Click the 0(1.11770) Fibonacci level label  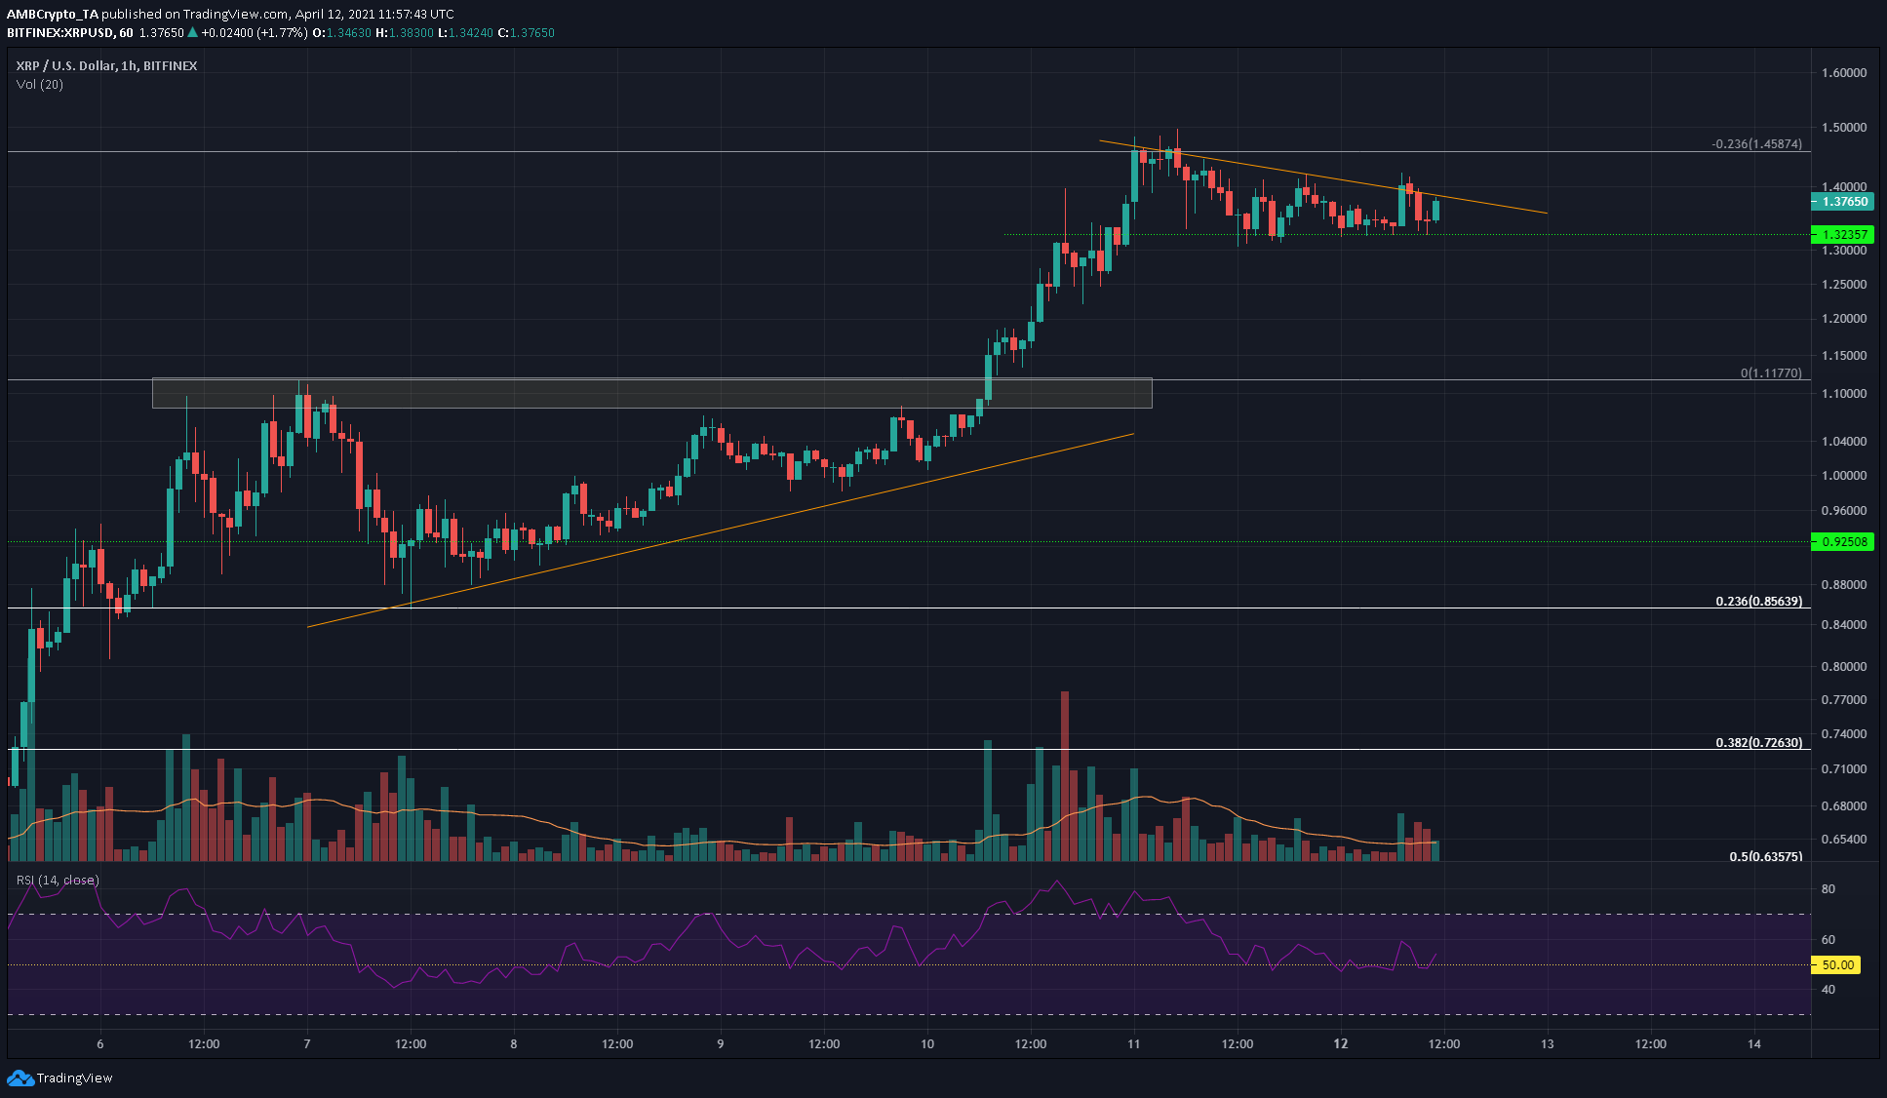pos(1771,373)
